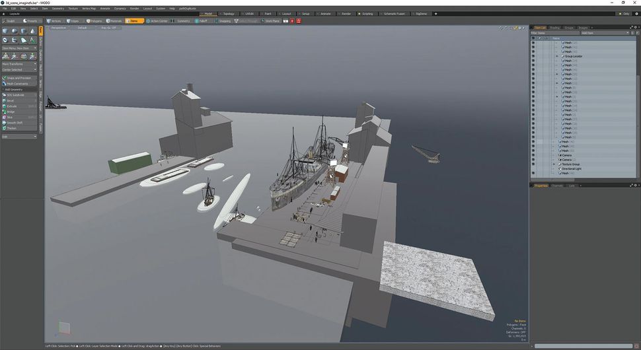Open the More Transforms dropdown
This screenshot has width=641, height=350.
(x=19, y=64)
